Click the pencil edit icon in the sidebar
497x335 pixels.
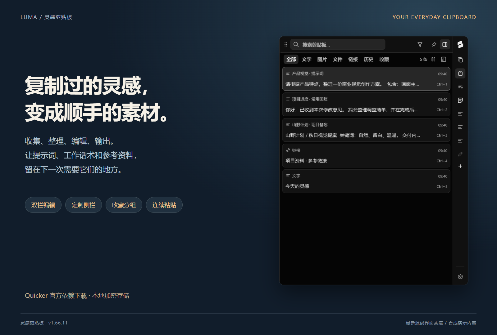(460, 154)
